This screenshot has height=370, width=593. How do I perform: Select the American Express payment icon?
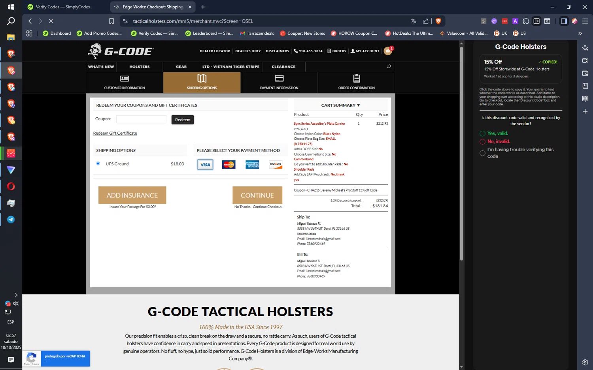(x=252, y=165)
